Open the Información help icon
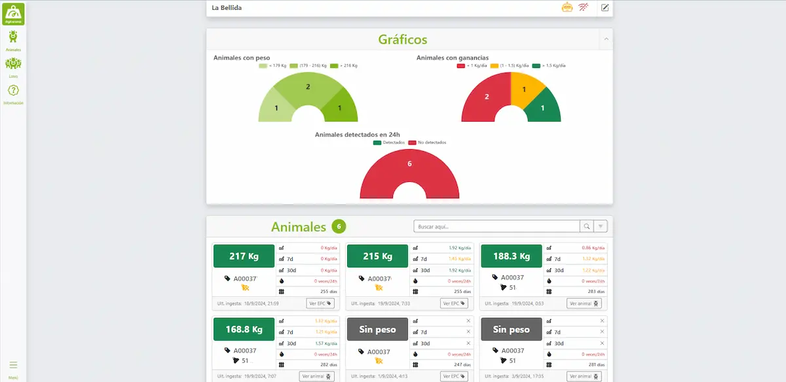786x382 pixels. click(13, 93)
